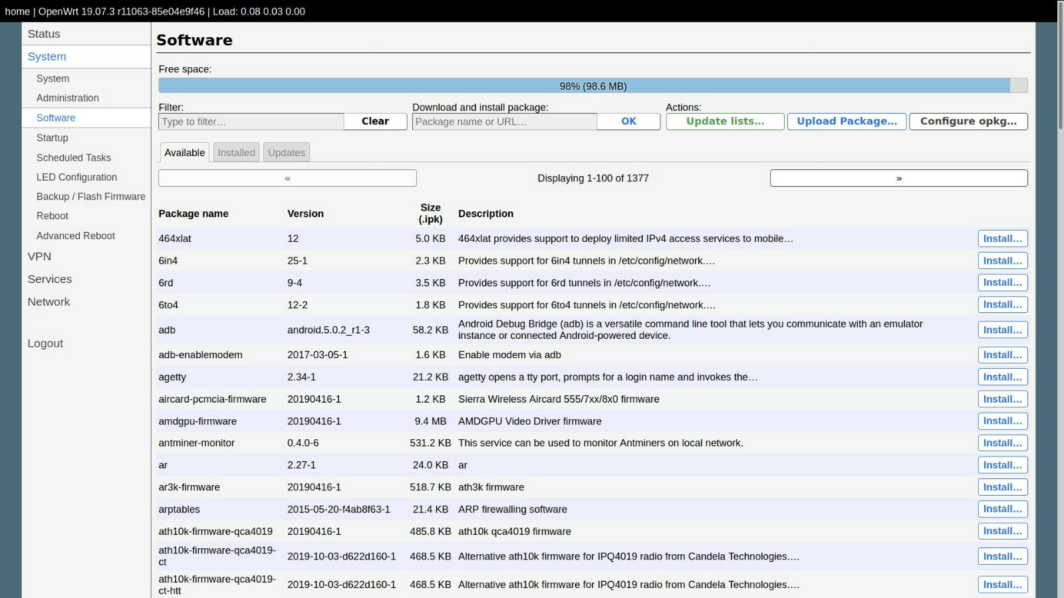Click the Package name column header

194,213
